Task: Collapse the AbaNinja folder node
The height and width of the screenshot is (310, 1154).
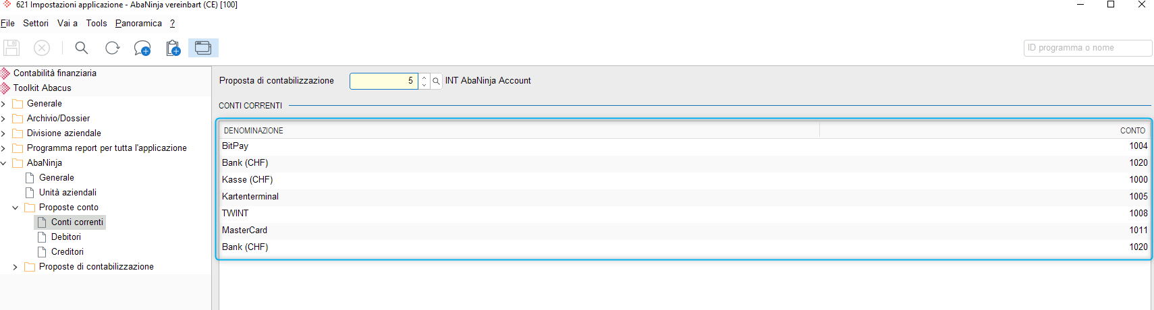Action: (3, 163)
